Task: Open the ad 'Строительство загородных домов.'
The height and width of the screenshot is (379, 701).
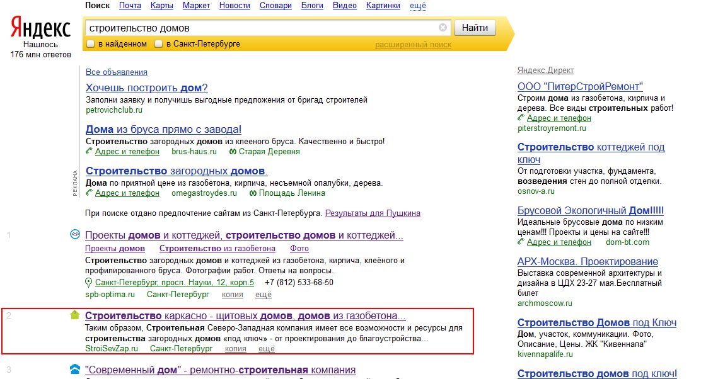Action: 177,171
